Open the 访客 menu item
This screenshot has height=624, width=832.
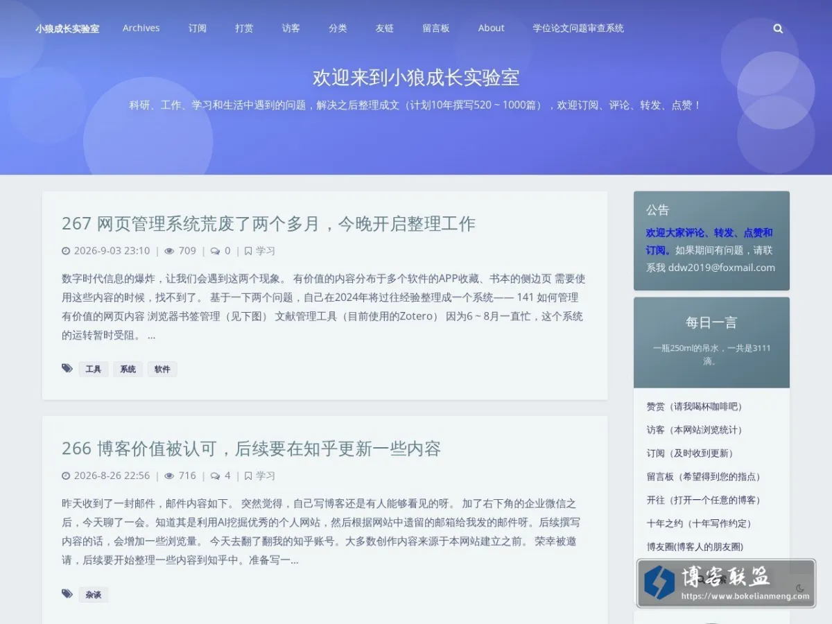291,28
